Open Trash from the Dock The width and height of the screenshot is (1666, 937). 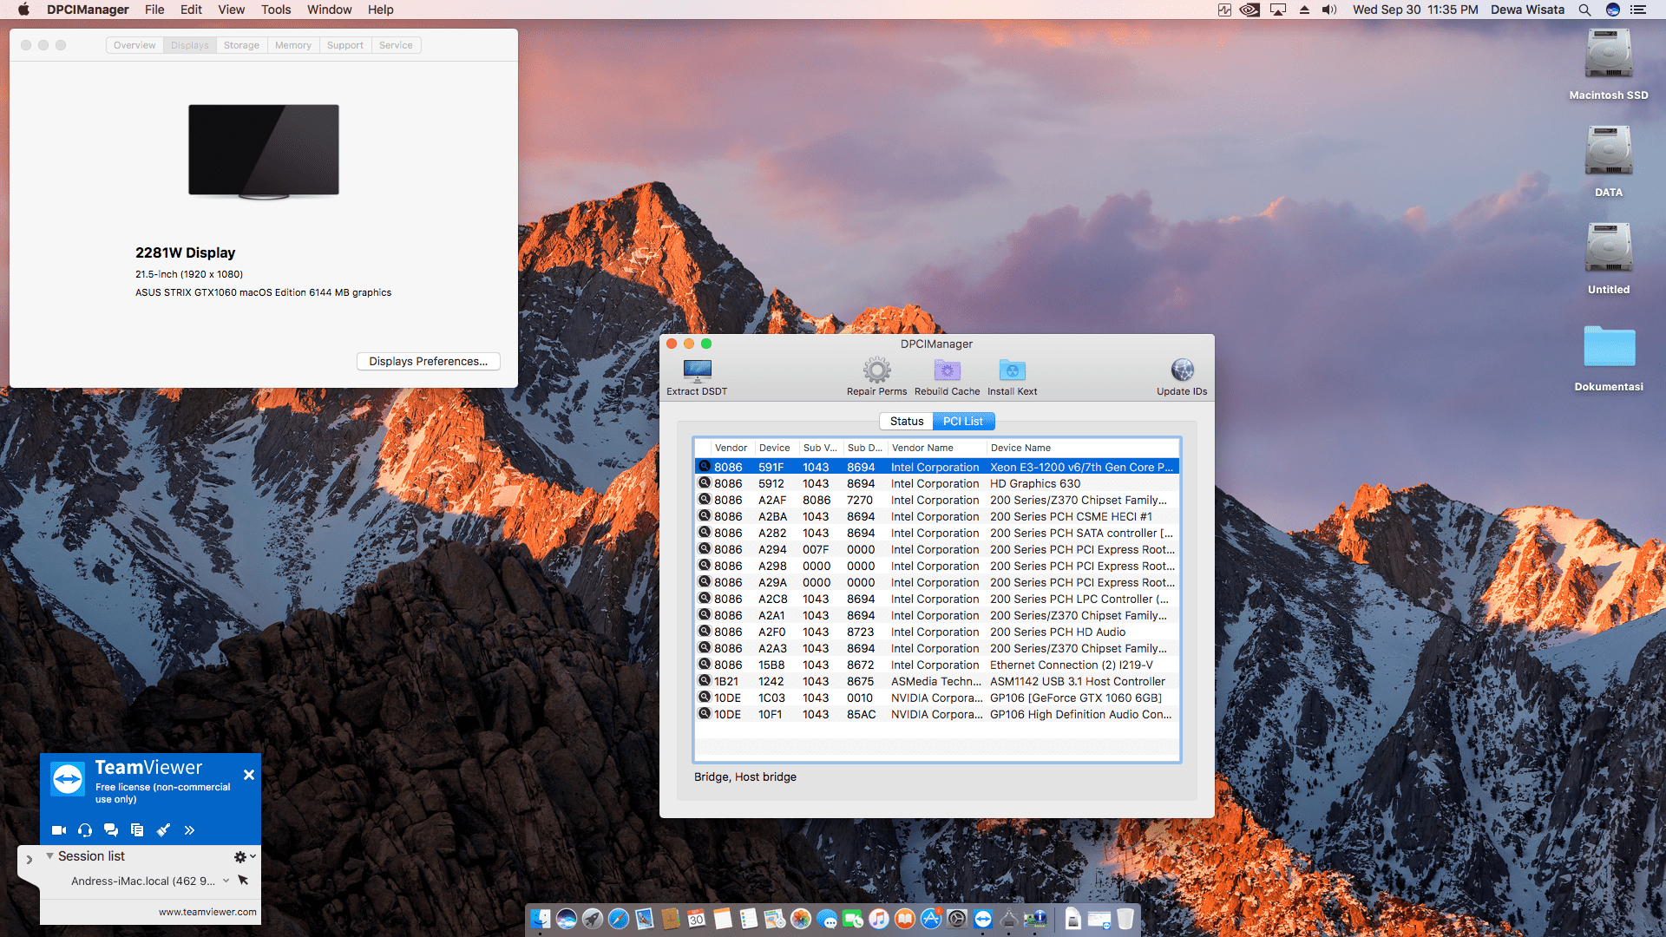1125,918
